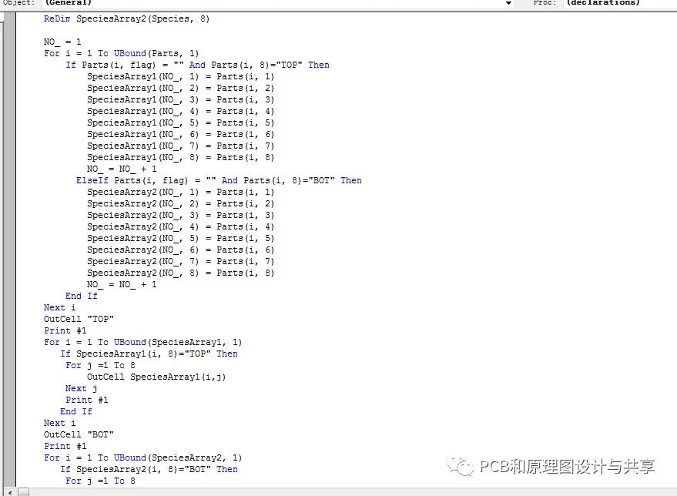Click the OutCell "TOP" line
Screen dimensions: 677x496
click(79, 319)
